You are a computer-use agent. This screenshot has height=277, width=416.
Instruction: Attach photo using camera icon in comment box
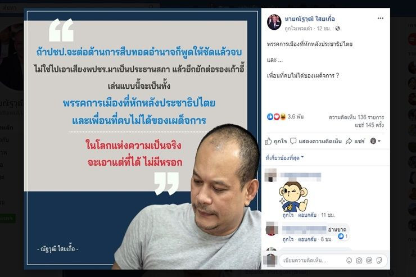(359, 261)
